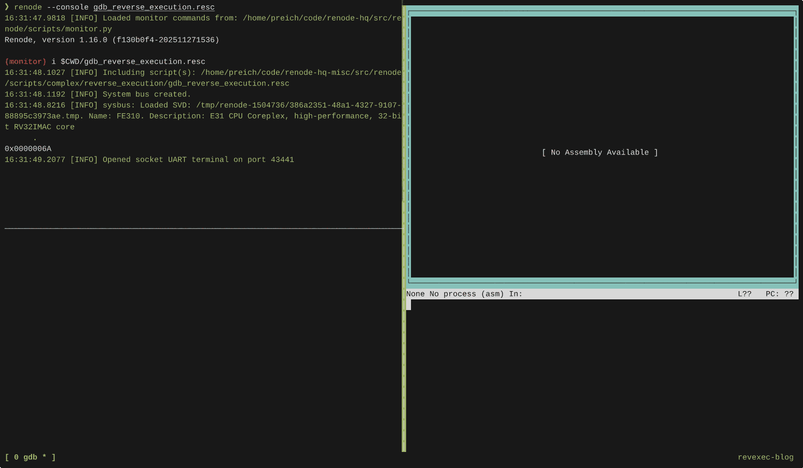Click the "In:" field on the status bar
803x468 pixels.
tap(516, 294)
